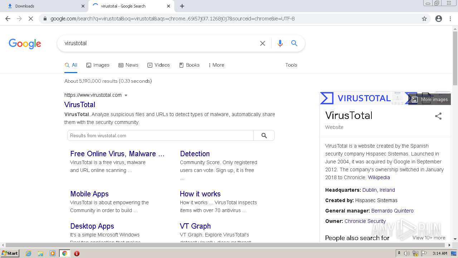Click the address bar URL
The image size is (458, 258).
[x=172, y=19]
